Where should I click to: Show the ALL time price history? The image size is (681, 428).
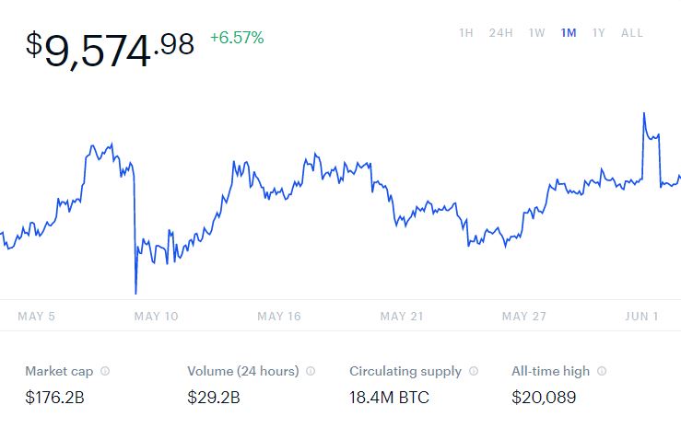[632, 33]
